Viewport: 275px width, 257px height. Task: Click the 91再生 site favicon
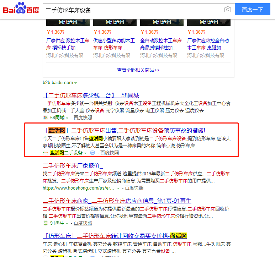pos(46,223)
